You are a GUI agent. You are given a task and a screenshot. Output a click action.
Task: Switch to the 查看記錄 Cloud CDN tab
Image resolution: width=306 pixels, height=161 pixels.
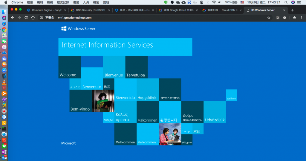(222, 10)
